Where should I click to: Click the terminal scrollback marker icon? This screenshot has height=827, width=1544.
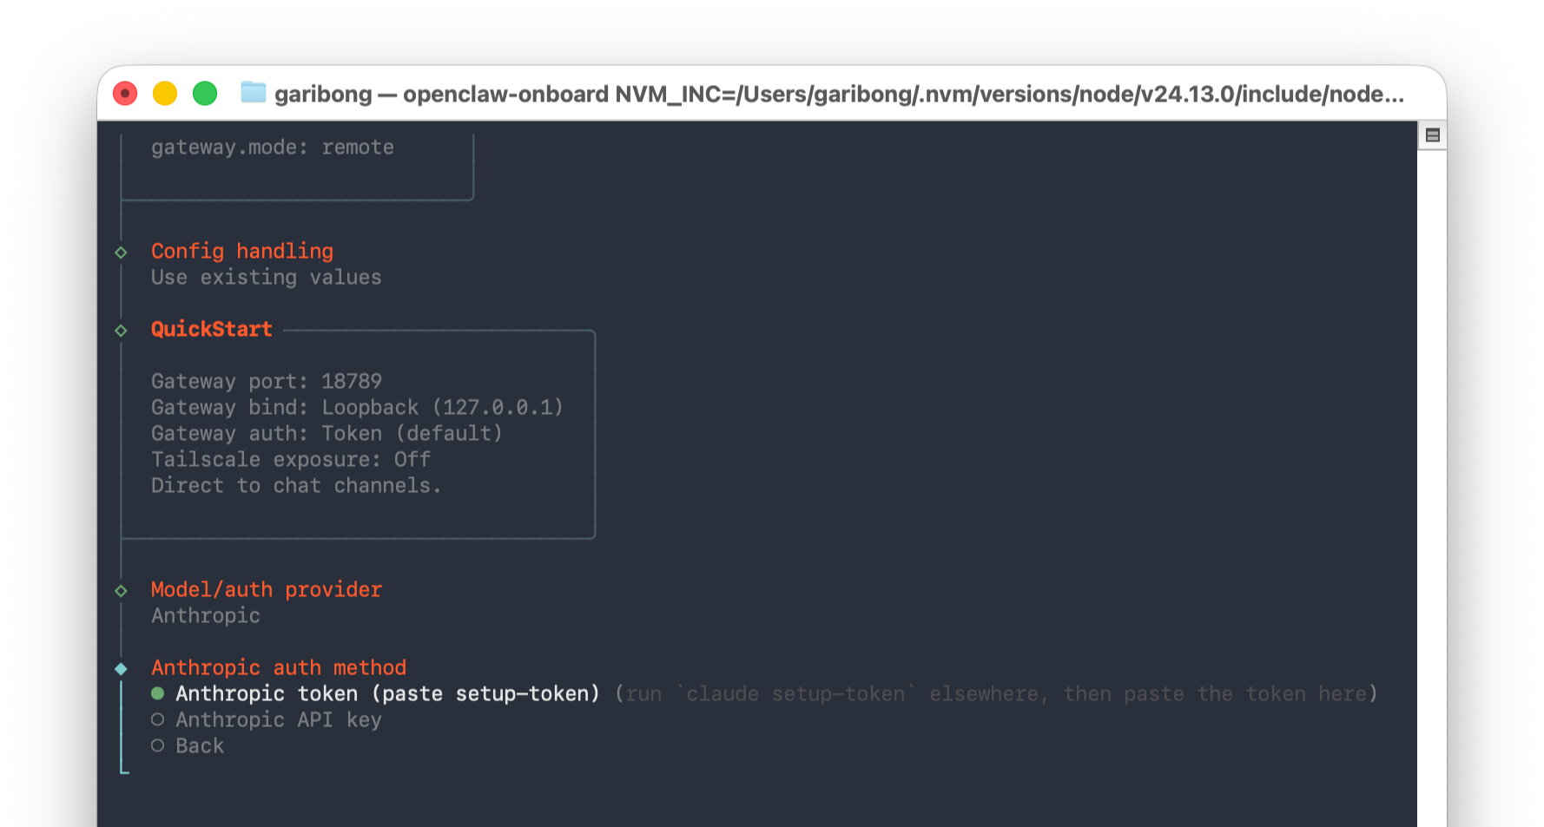coord(1433,135)
